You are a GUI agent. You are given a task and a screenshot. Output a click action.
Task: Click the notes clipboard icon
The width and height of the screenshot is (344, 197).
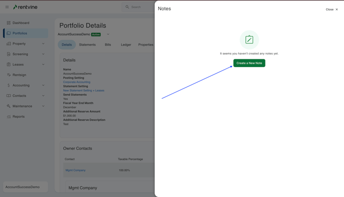tap(249, 39)
